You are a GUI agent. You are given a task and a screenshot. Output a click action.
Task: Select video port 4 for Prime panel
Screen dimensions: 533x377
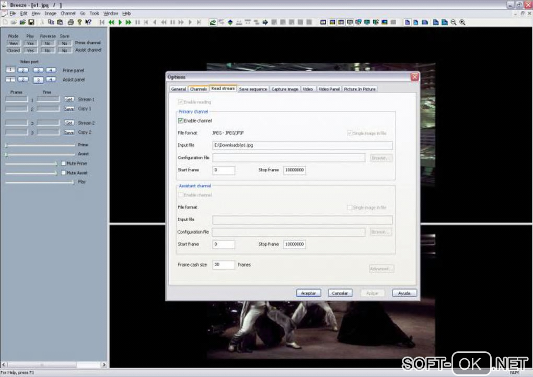point(51,70)
